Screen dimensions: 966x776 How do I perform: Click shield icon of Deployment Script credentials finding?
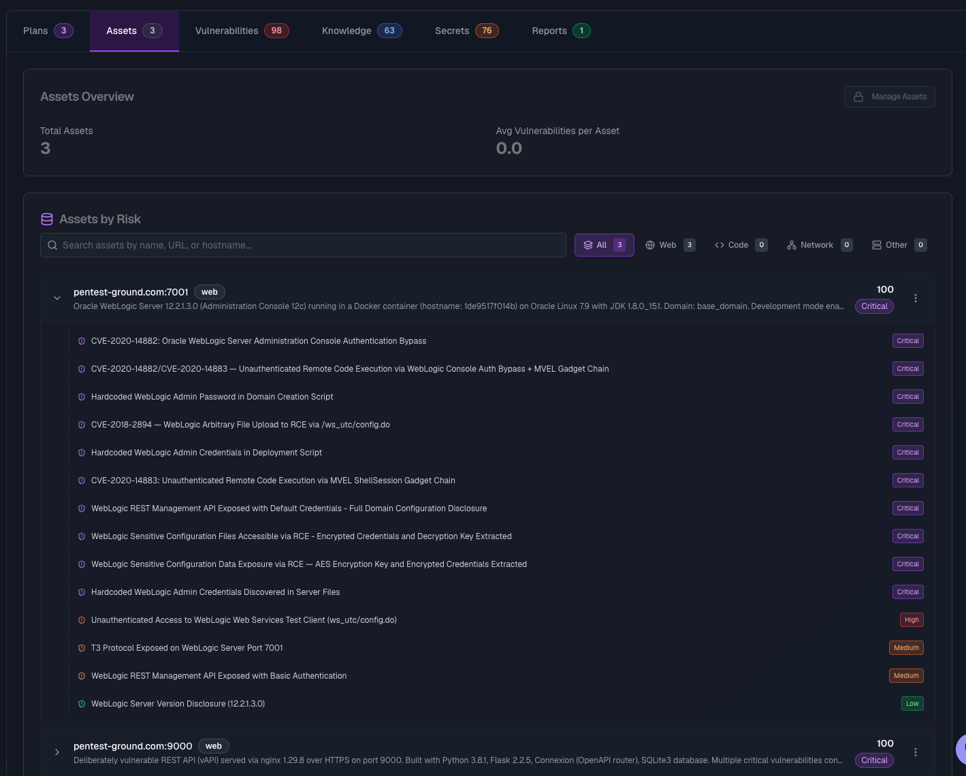82,453
